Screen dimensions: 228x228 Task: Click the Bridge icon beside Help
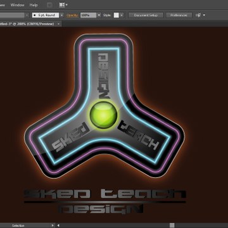click(49, 5)
